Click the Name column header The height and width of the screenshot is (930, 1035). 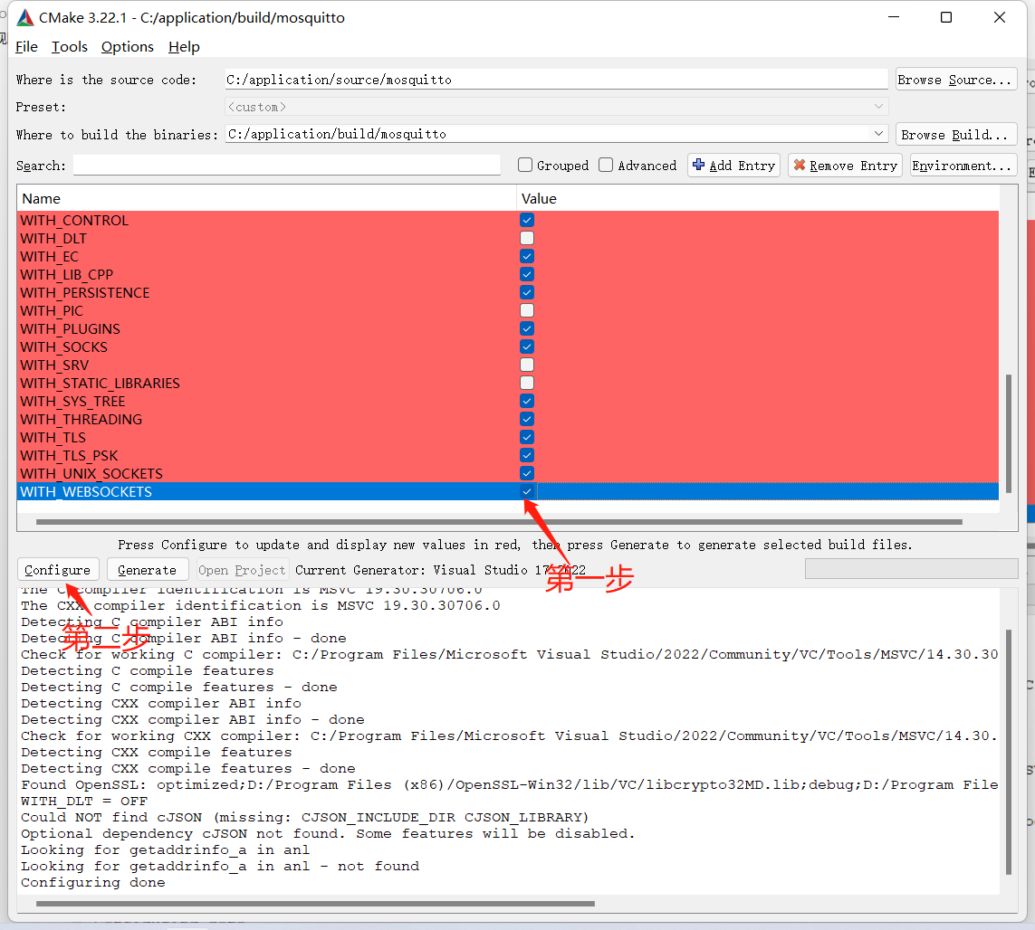pos(266,198)
